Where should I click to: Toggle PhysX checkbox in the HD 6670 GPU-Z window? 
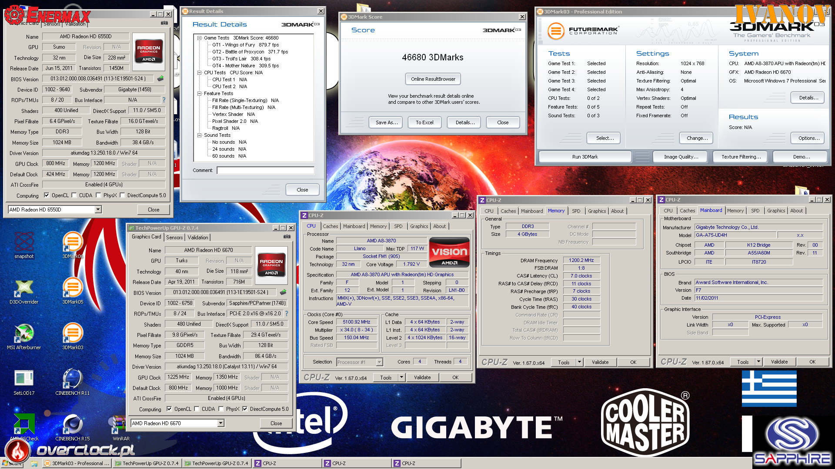(221, 409)
